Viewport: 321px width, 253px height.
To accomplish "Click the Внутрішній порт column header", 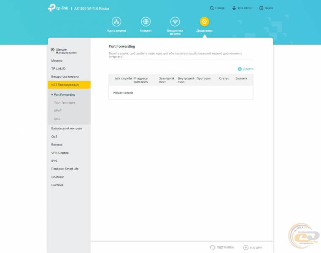I will point(186,80).
